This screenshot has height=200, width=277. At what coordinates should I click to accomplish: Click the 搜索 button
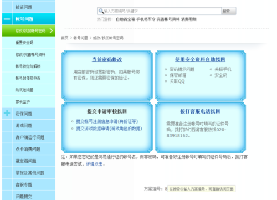point(229,11)
